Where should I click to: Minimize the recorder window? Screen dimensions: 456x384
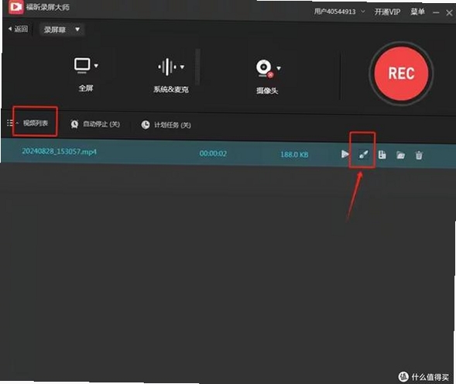pos(436,12)
